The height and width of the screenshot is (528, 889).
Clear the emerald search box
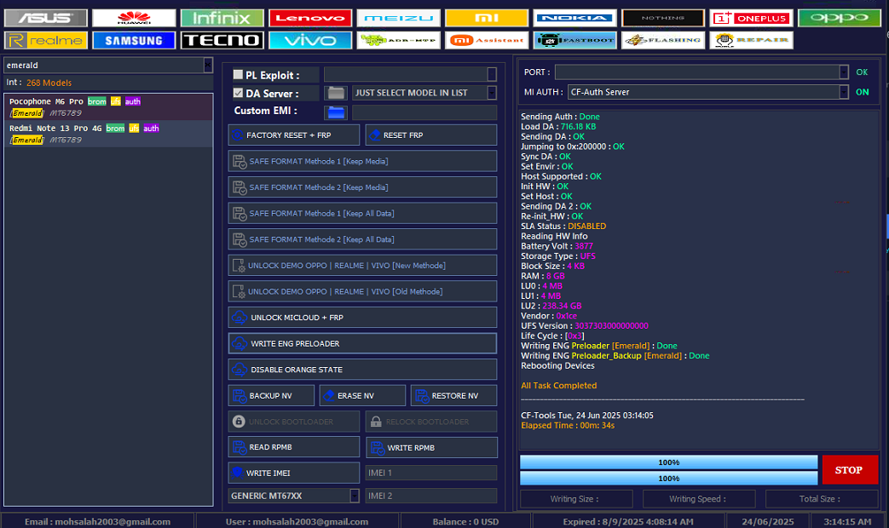point(208,66)
